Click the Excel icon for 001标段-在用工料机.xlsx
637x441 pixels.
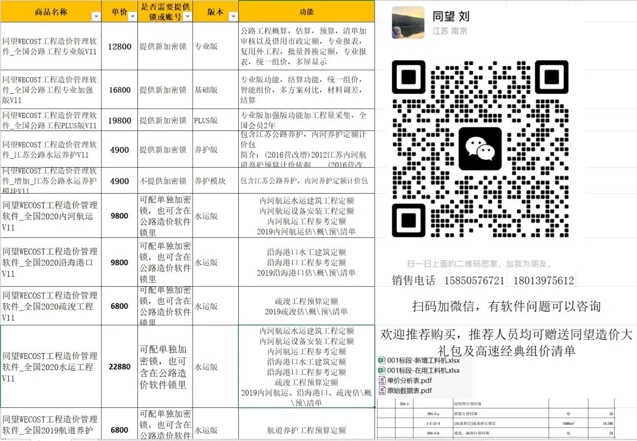click(382, 370)
